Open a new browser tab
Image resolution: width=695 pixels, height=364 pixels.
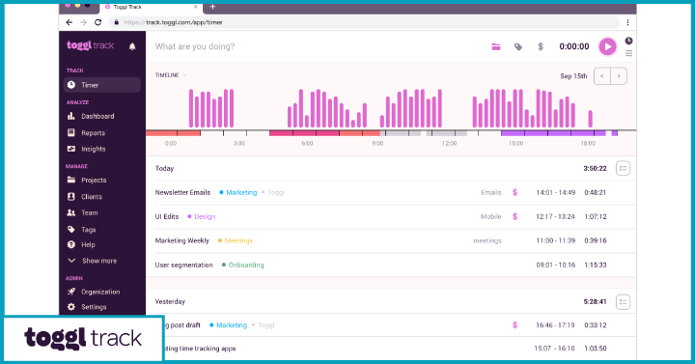coord(212,7)
